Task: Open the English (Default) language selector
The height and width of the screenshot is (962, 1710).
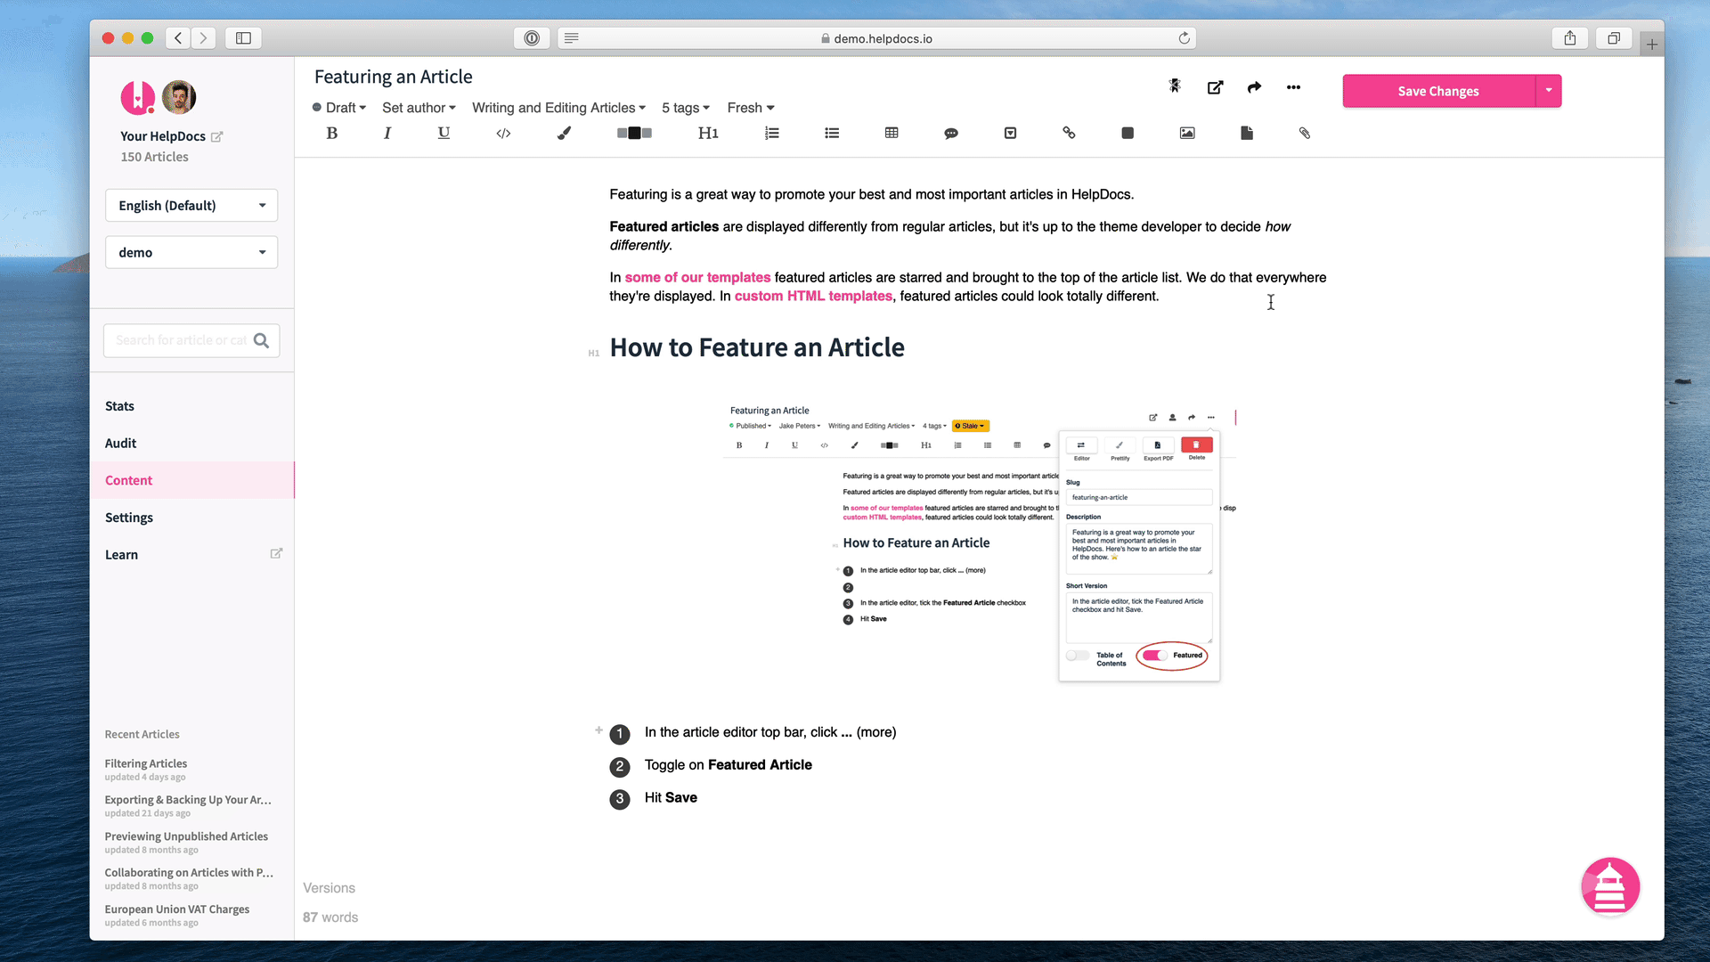Action: click(x=191, y=206)
